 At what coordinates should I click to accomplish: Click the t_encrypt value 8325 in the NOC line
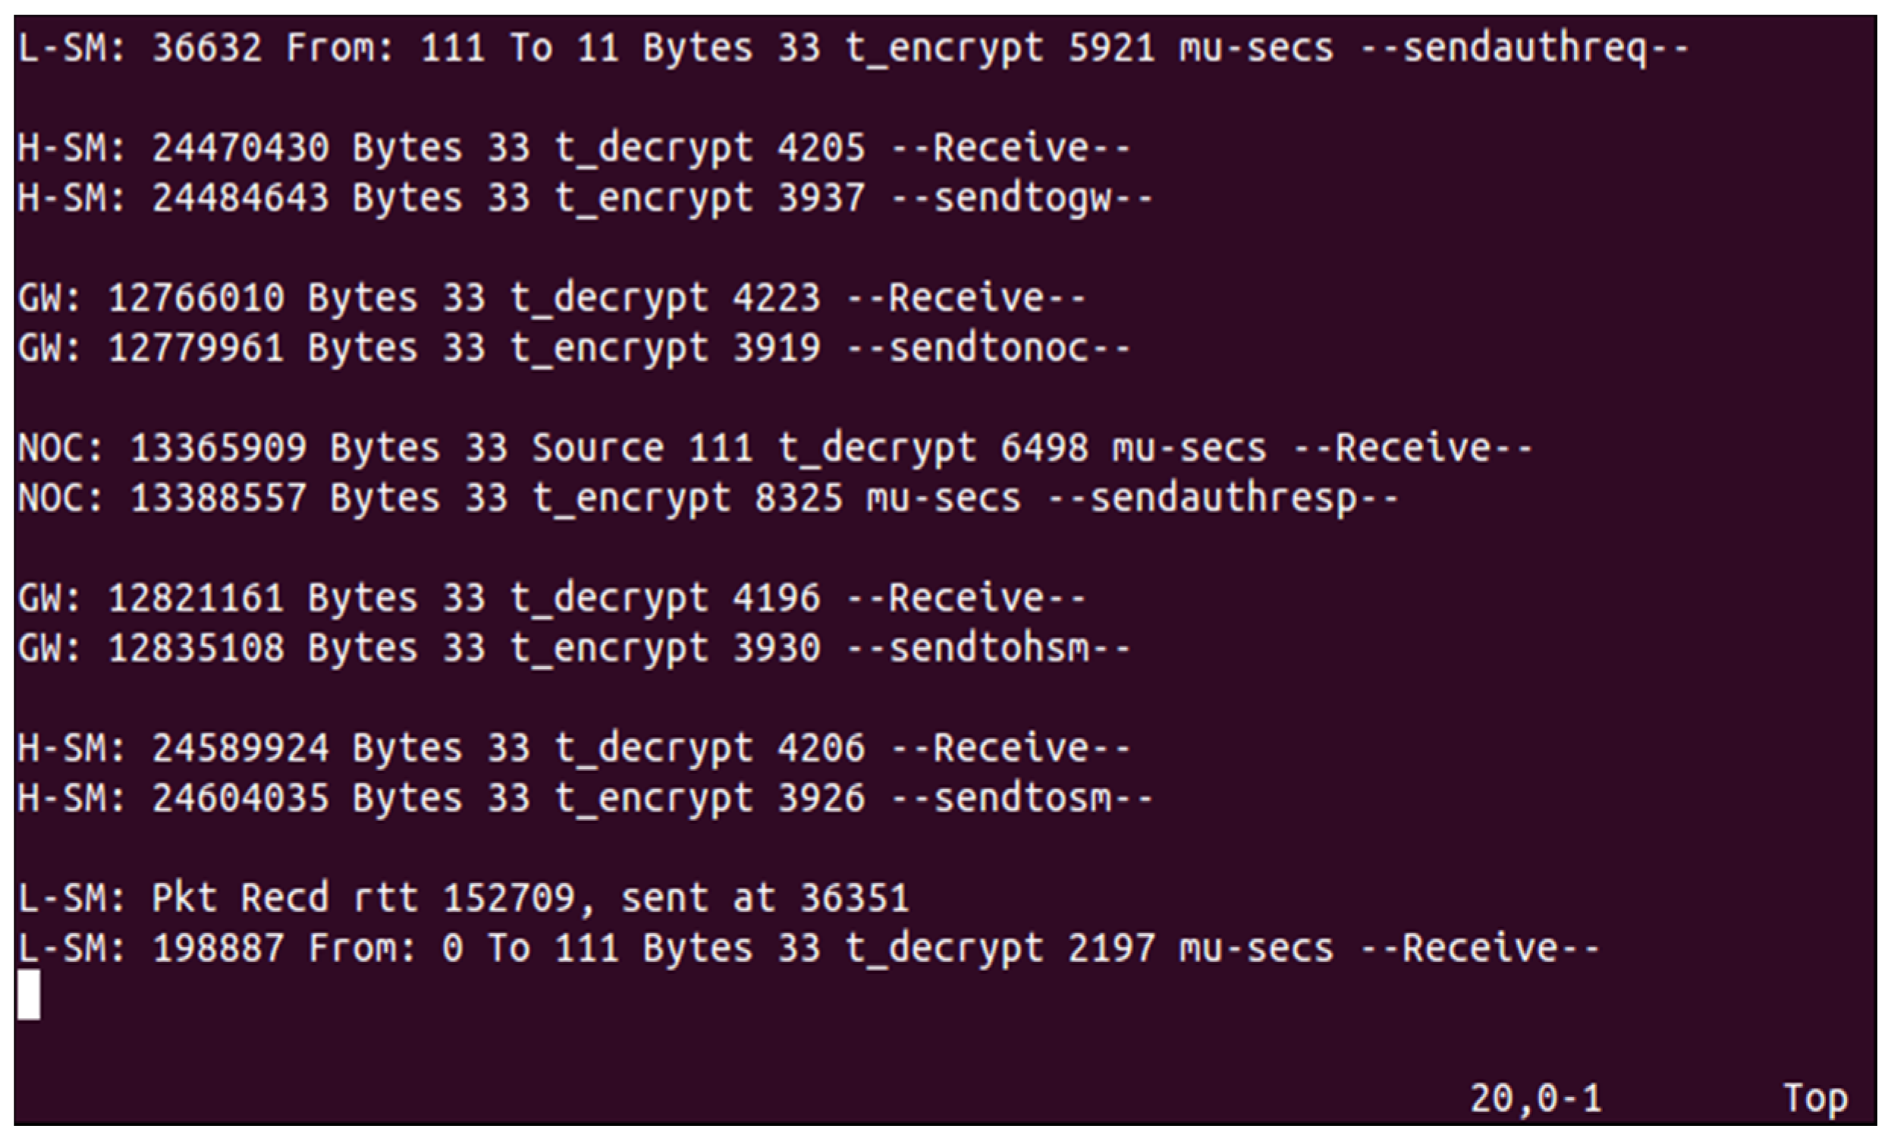coord(799,498)
